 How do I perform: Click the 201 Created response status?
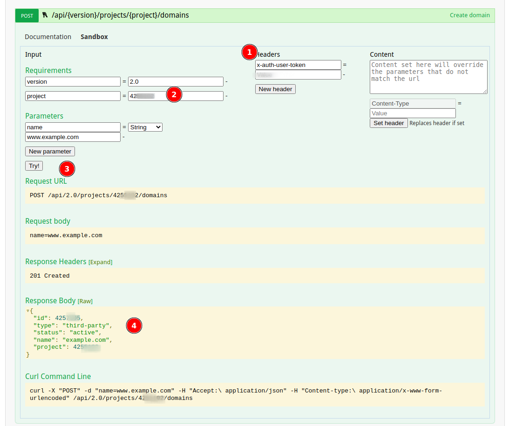(50, 276)
